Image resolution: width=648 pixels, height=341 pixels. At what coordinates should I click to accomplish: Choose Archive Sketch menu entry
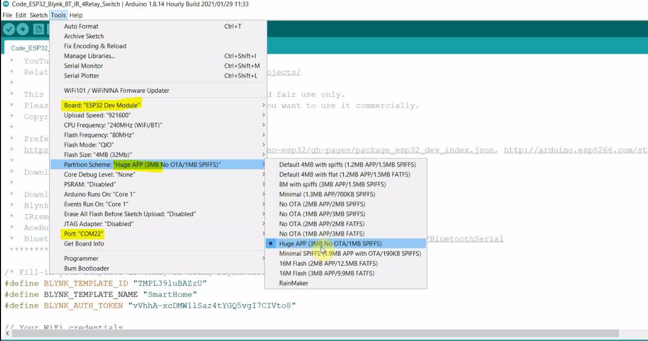158,36
